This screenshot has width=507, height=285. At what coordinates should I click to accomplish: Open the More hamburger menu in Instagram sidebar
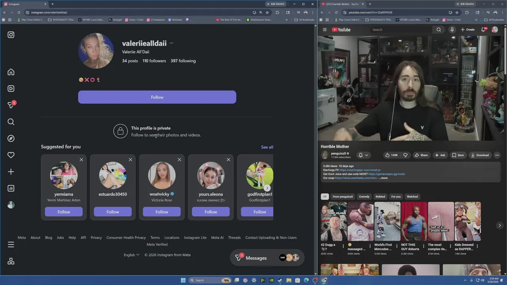(x=11, y=245)
